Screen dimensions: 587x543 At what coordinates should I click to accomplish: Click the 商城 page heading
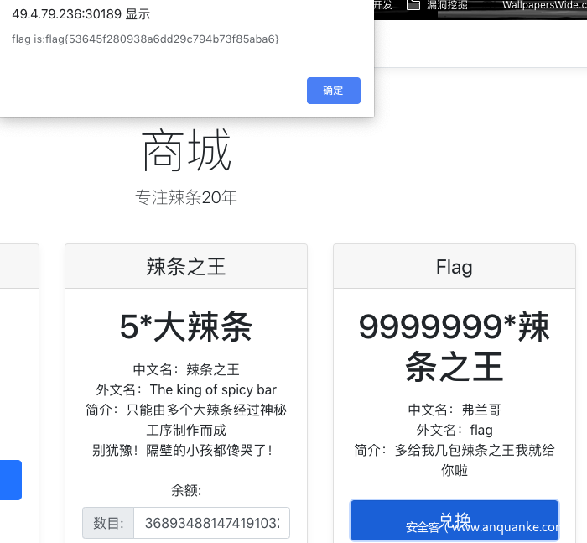tap(186, 152)
